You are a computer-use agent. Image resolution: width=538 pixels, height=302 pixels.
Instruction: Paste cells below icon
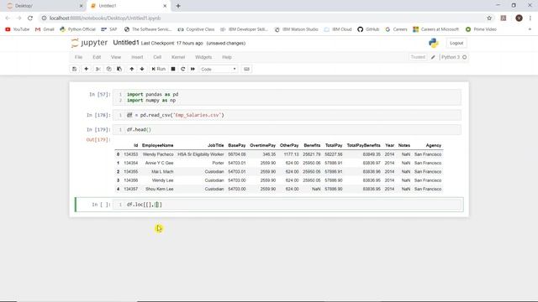[x=119, y=69]
